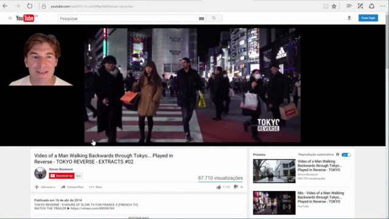
Task: Open reading view book icon
Action: [326, 7]
